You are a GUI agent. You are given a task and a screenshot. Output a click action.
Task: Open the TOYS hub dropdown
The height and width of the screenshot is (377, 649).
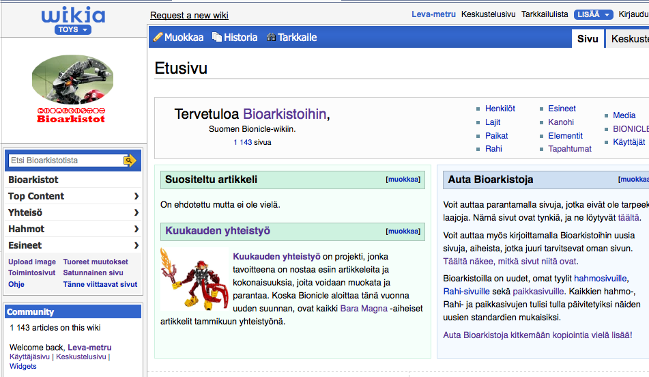[x=73, y=30]
